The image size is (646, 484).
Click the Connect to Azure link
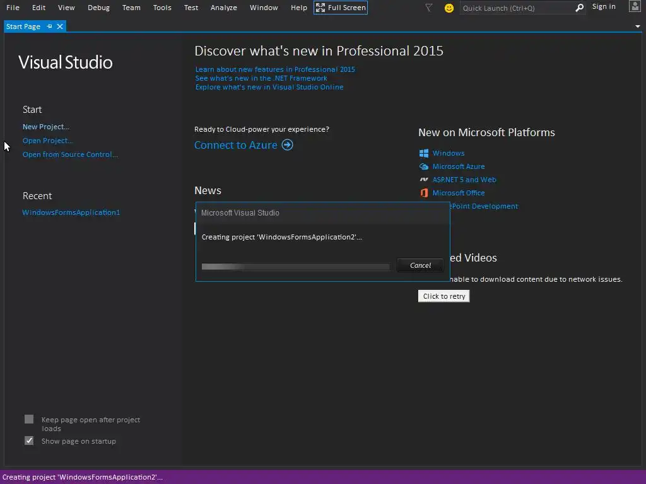click(x=236, y=145)
